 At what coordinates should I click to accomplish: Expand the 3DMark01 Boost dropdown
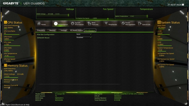pos(84,37)
